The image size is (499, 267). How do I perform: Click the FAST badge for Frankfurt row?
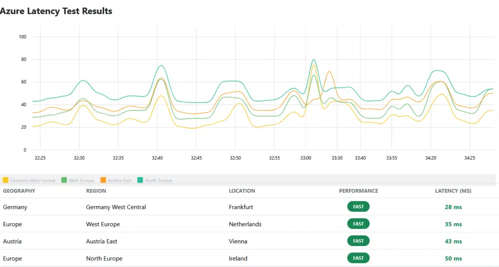point(358,207)
